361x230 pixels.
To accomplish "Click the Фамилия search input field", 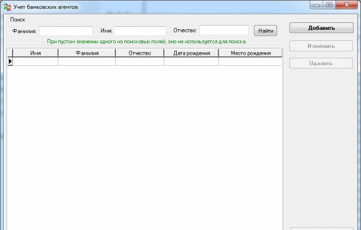I will click(x=66, y=31).
